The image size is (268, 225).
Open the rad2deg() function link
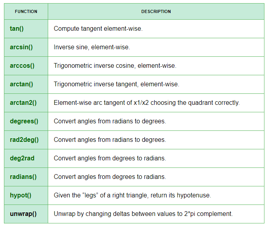click(x=24, y=140)
